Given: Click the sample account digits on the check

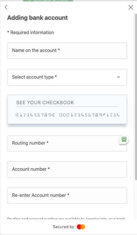Looking at the screenshot, I should tap(89, 115).
